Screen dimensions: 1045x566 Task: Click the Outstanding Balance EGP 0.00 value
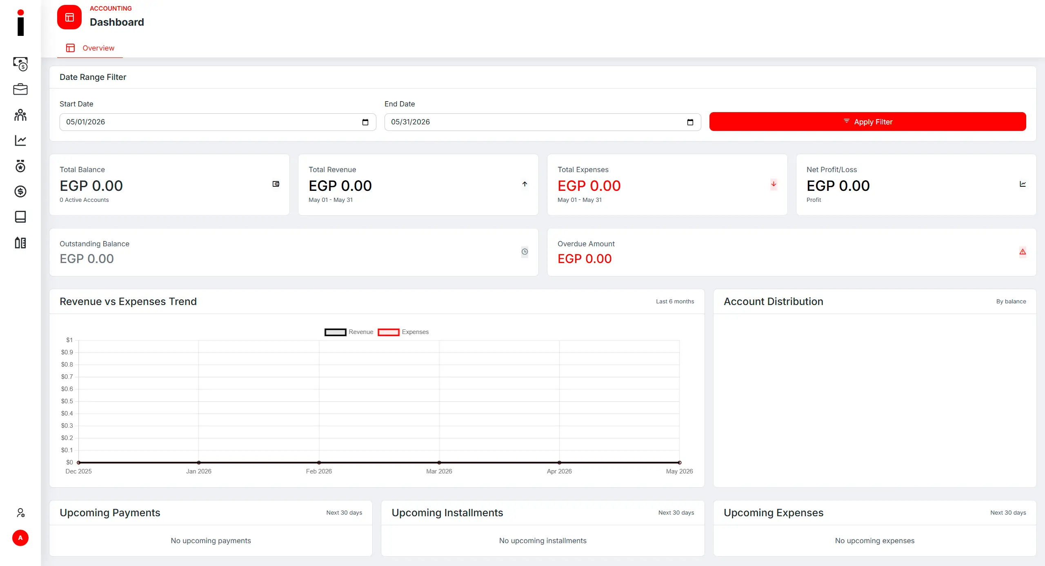[87, 259]
